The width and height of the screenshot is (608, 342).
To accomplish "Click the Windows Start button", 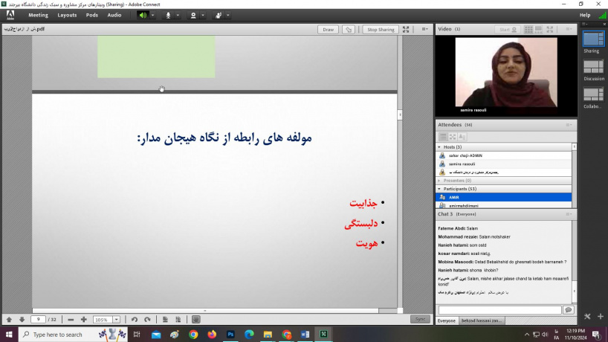I will pyautogui.click(x=9, y=335).
